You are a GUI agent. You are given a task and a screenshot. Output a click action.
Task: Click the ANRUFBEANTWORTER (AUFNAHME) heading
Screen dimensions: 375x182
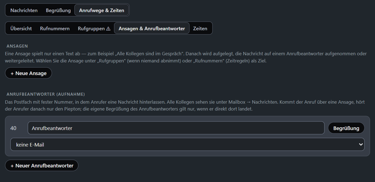pos(46,94)
